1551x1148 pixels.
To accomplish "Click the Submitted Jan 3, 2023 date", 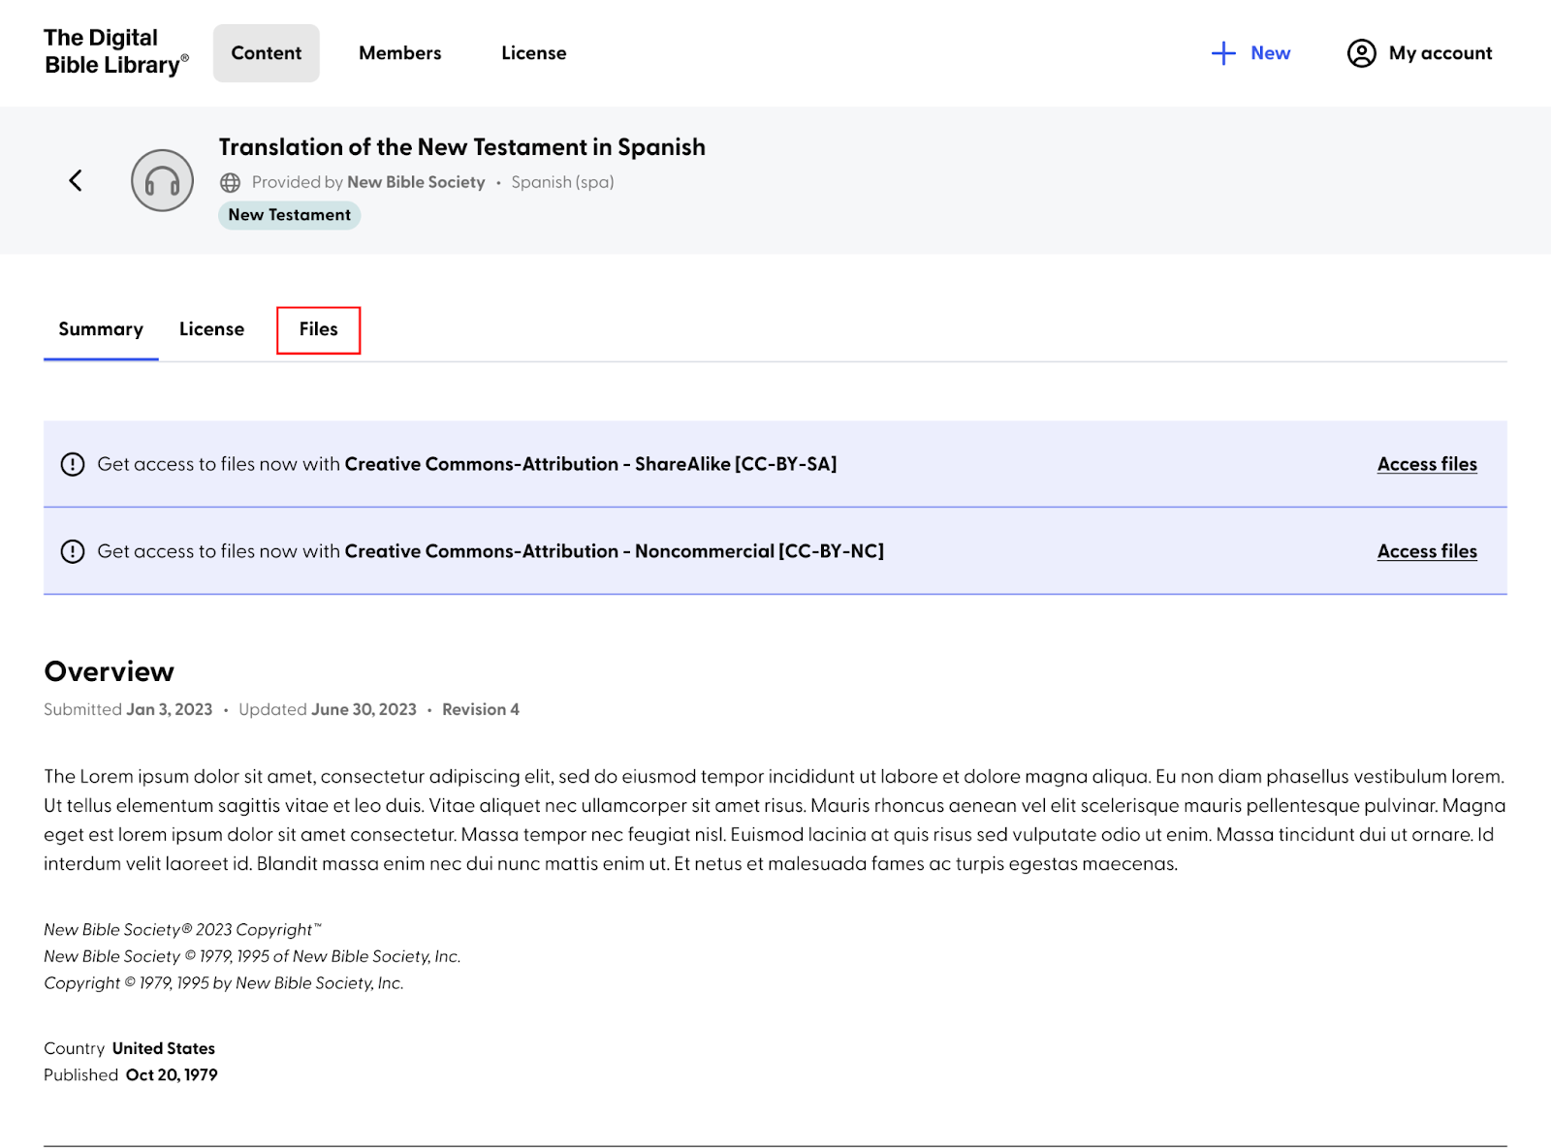I will point(128,709).
